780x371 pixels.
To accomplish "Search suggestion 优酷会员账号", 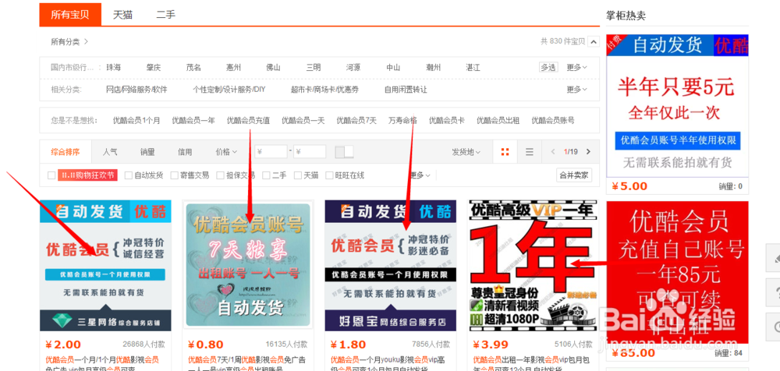I will 553,120.
